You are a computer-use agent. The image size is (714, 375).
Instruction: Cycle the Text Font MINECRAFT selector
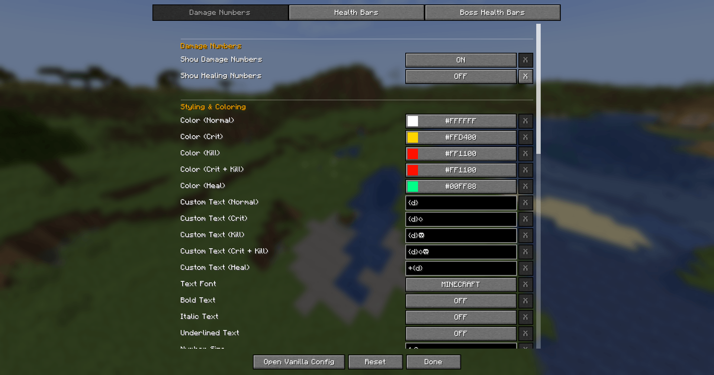pyautogui.click(x=461, y=284)
